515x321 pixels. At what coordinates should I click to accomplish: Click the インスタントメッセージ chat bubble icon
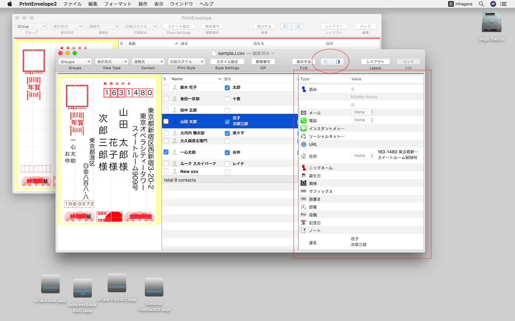point(304,128)
